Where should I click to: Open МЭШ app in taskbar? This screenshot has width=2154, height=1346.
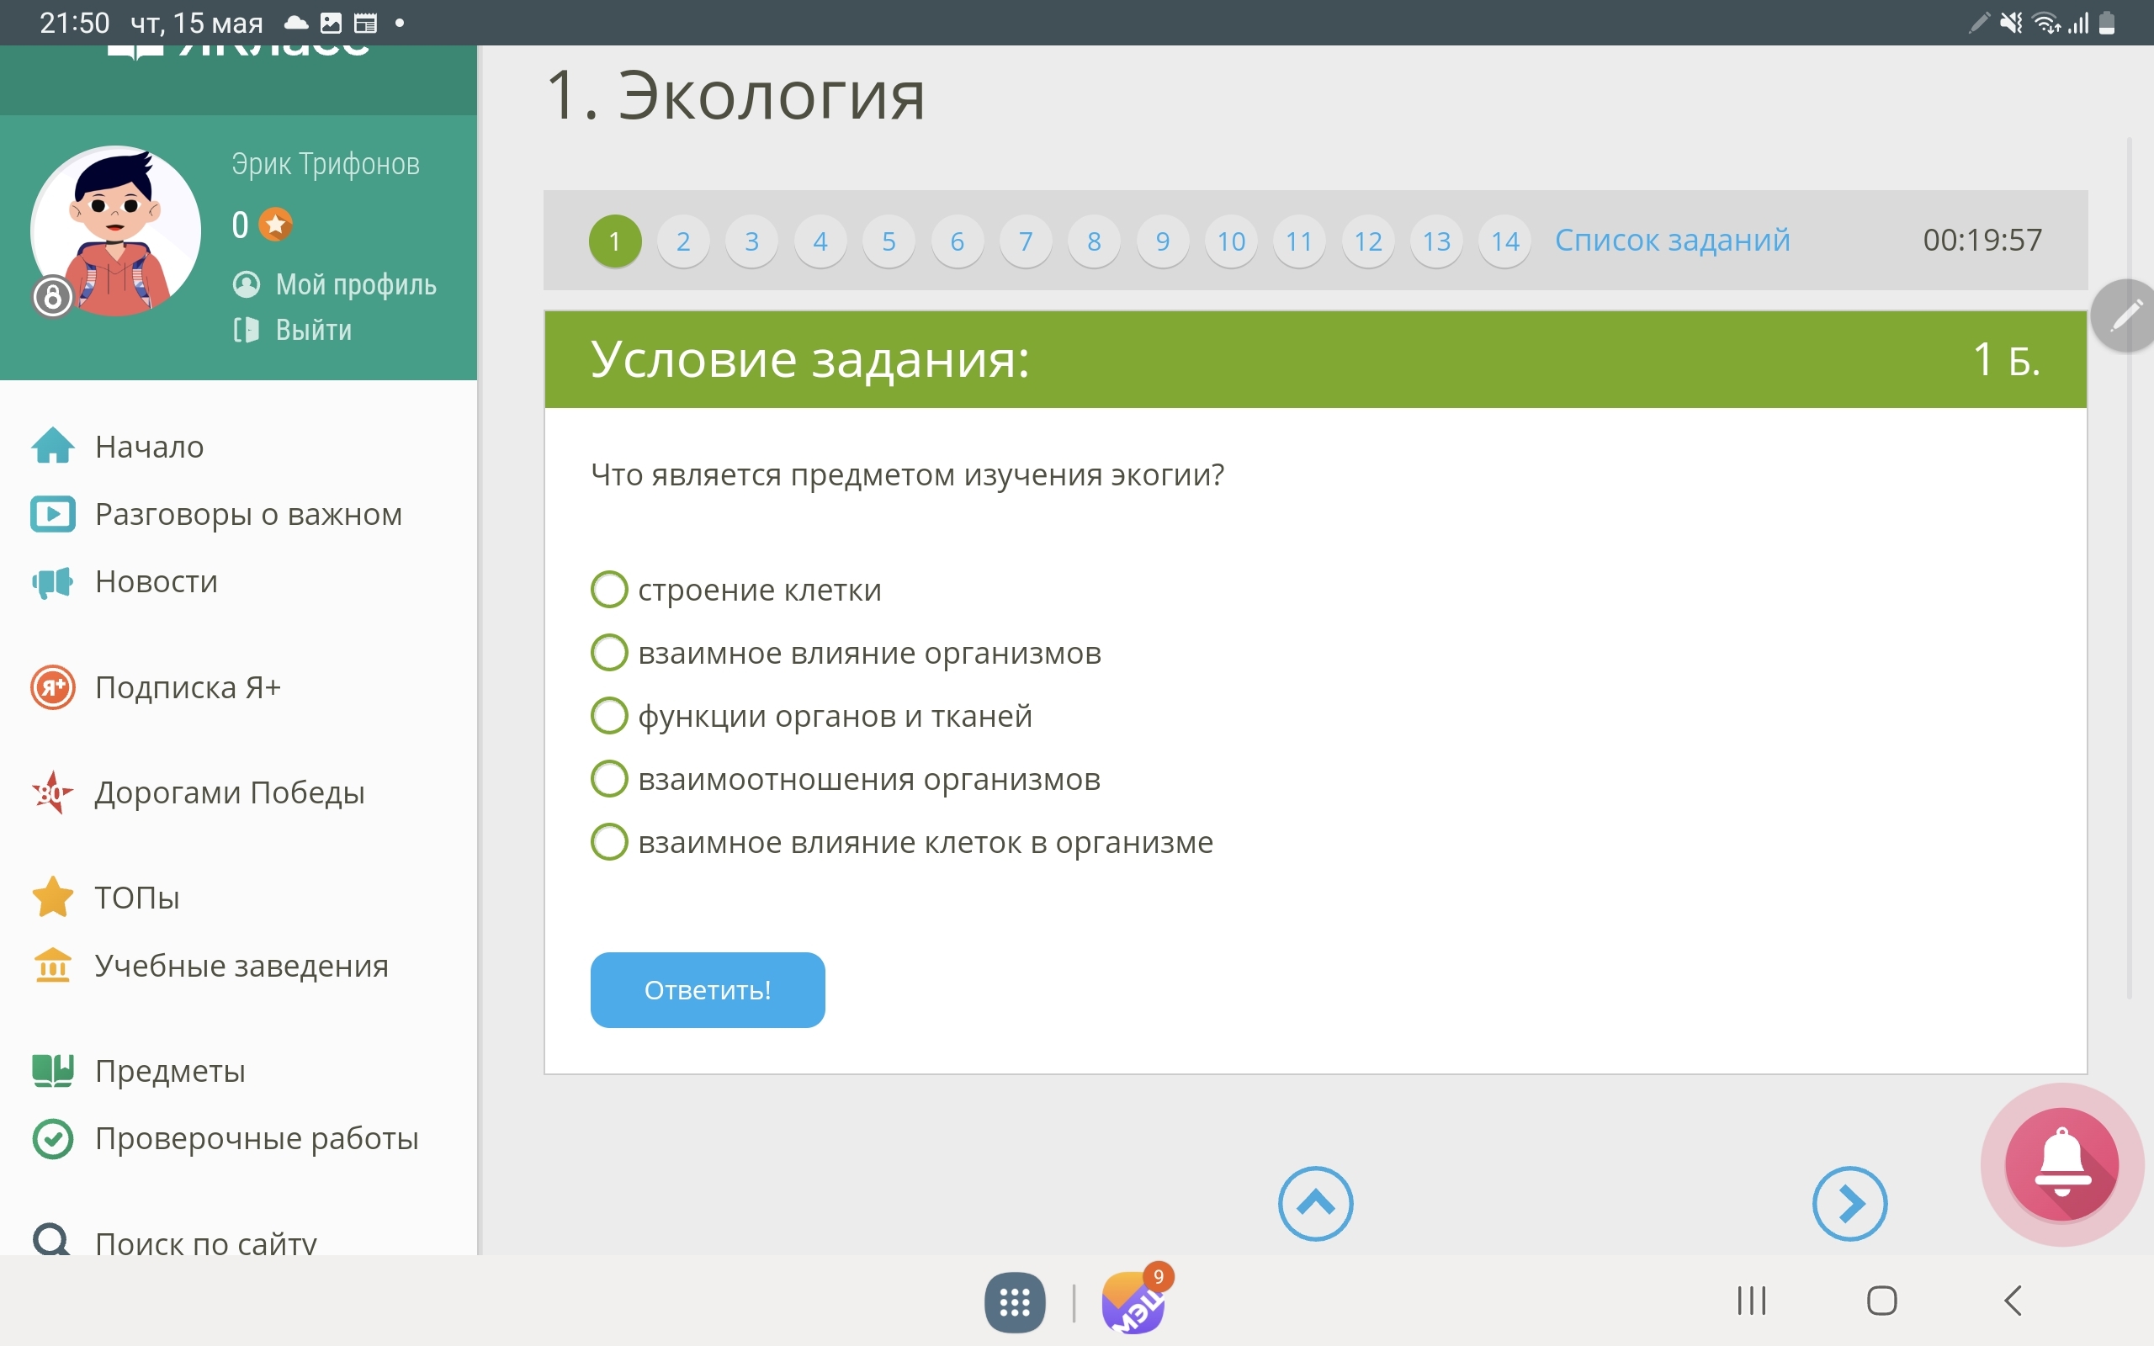tap(1134, 1302)
